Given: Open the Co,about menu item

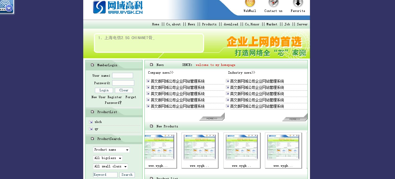Looking at the screenshot, I should pos(173,24).
